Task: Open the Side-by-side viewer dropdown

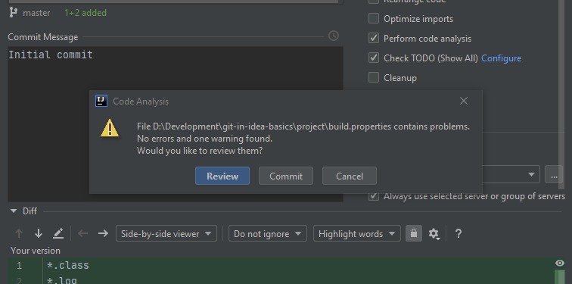Action: [x=166, y=233]
